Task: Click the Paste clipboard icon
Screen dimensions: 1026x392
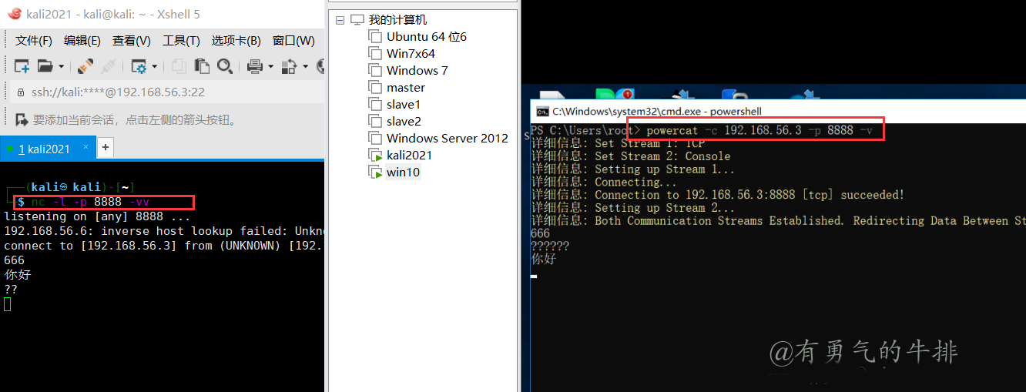Action: (x=202, y=66)
